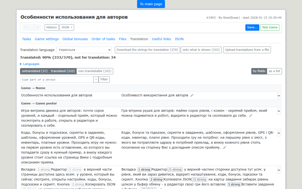
Task: Open the JSON tab
Action: (x=179, y=39)
